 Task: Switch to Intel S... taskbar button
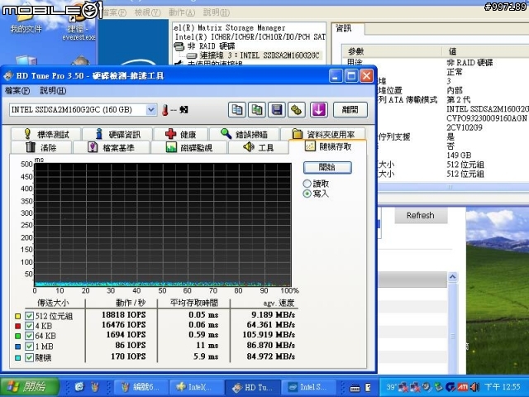(x=308, y=387)
